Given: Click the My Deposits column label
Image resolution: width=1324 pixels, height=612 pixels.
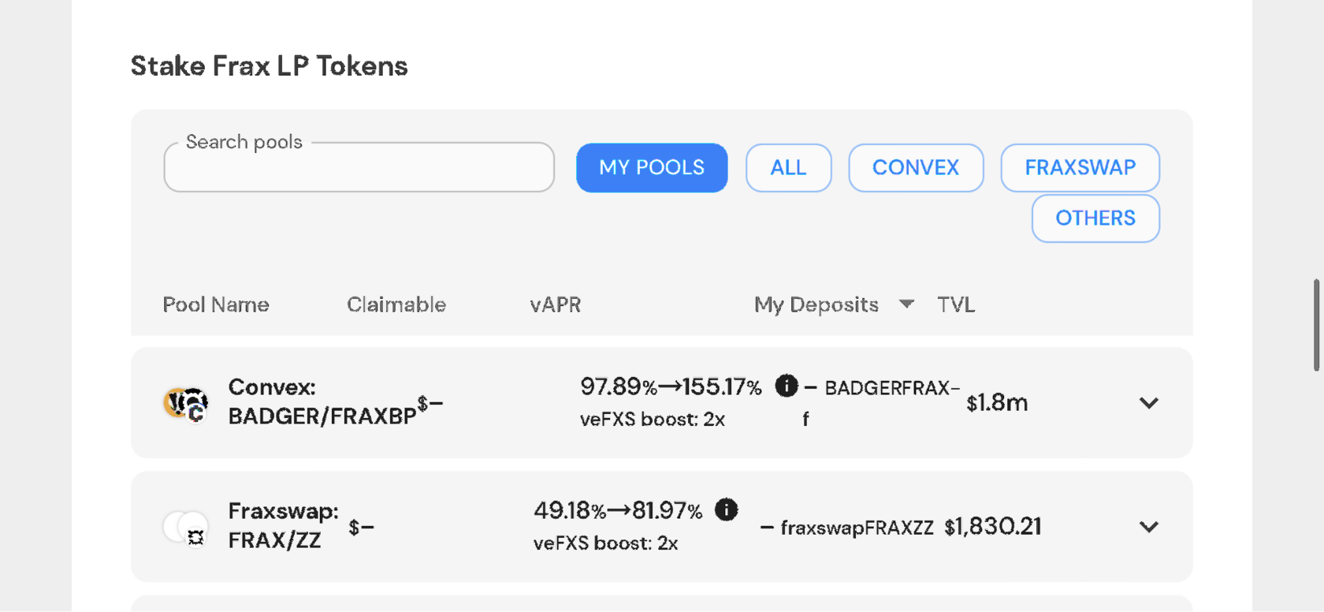Looking at the screenshot, I should tap(816, 304).
